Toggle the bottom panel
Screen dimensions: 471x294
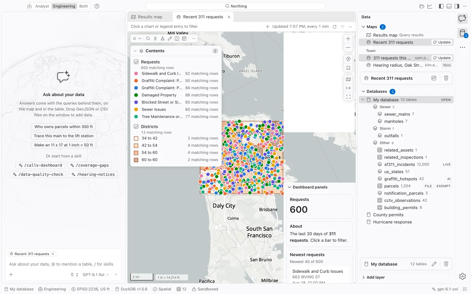[x=449, y=6]
